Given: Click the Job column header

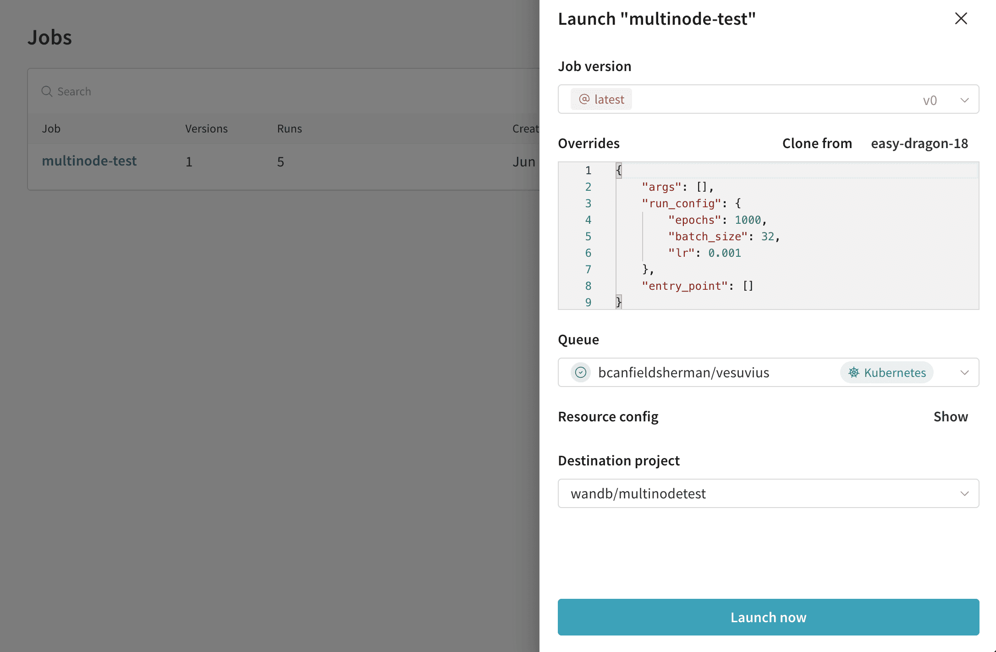Looking at the screenshot, I should point(51,129).
